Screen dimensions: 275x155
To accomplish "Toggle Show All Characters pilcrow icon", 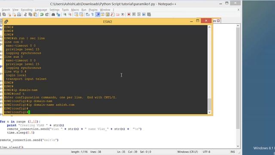I will (93, 15).
